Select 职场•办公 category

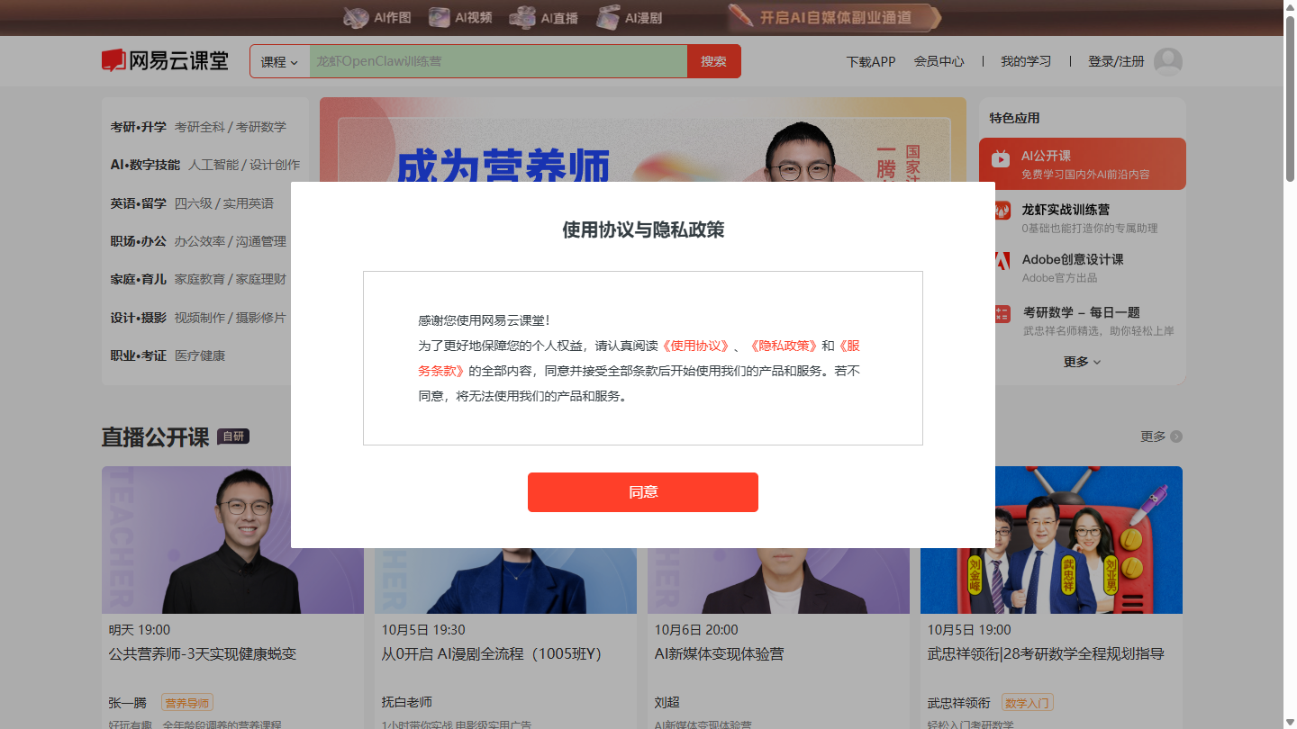(x=139, y=241)
